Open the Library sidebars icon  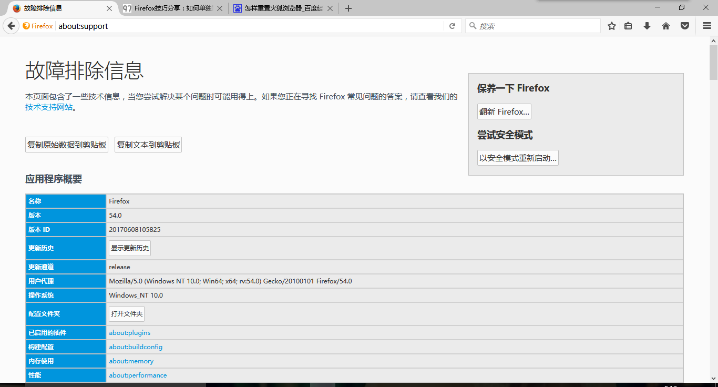coord(628,25)
